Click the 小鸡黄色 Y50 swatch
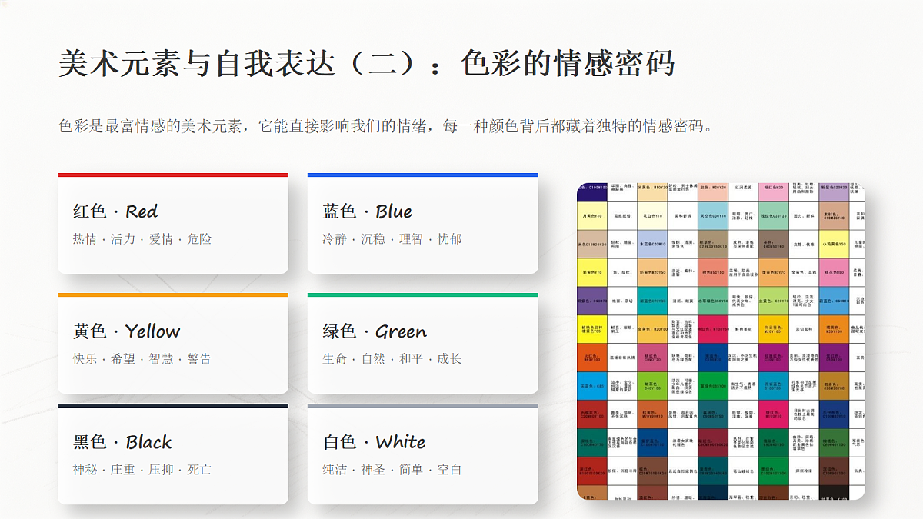This screenshot has height=519, width=923. pyautogui.click(x=834, y=245)
